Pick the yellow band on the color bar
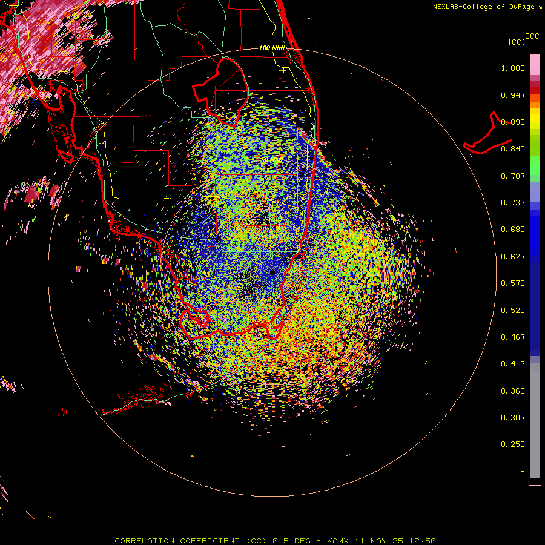The height and width of the screenshot is (545, 545). tap(535, 119)
